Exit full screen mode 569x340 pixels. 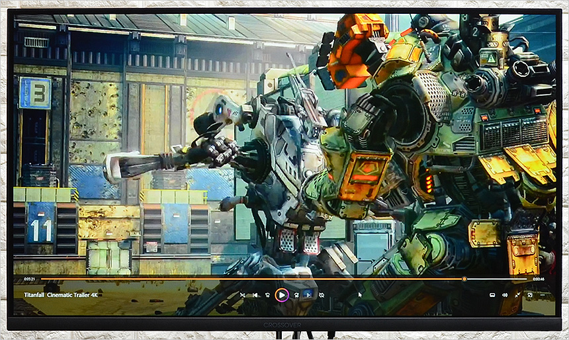click(517, 295)
